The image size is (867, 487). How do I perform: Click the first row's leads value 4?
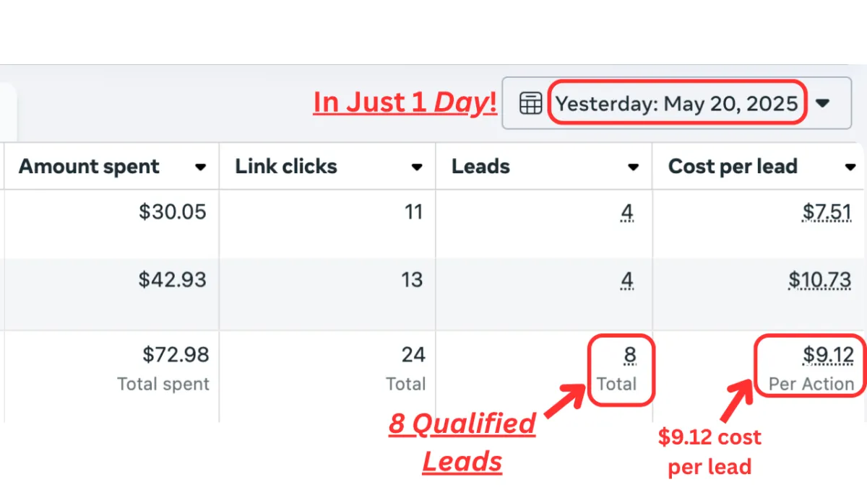627,213
